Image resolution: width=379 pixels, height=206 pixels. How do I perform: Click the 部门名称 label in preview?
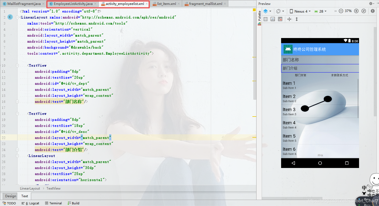pyautogui.click(x=291, y=60)
